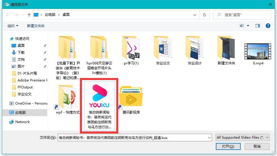The height and width of the screenshot is (156, 277).
Task: Click 新建文件夹 button
Action: [36, 26]
